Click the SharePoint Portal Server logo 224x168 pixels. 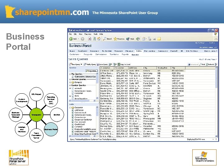(19, 157)
